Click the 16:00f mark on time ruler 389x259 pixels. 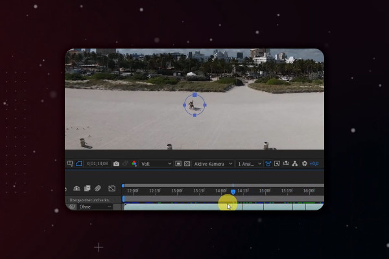pos(309,191)
